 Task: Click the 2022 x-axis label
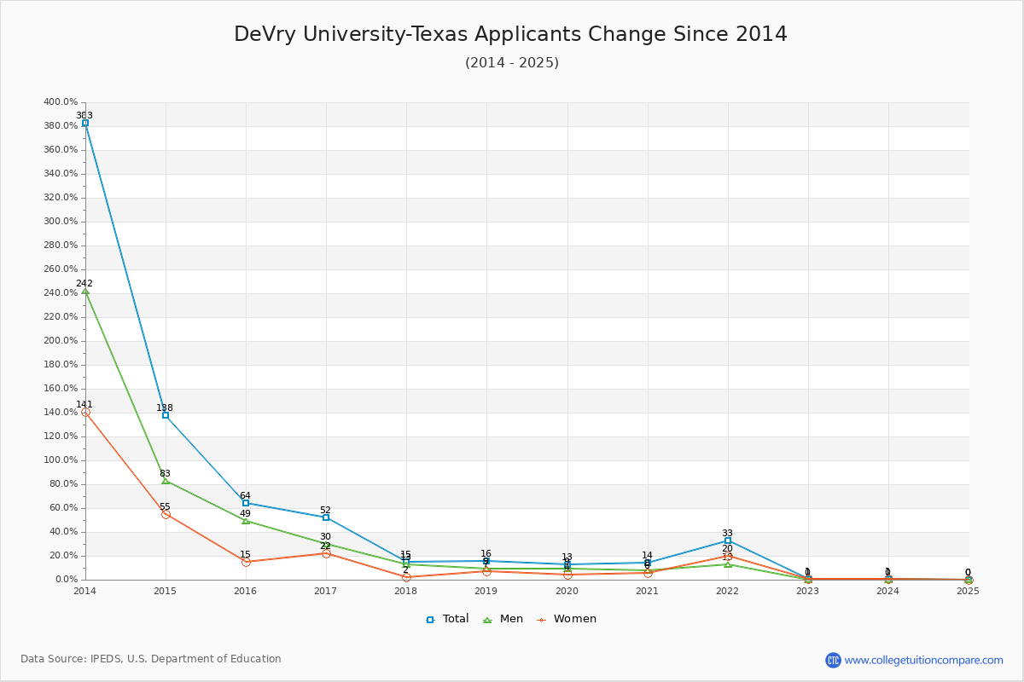(728, 590)
